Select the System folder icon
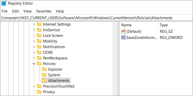This screenshot has height=96, width=193. (x=44, y=75)
